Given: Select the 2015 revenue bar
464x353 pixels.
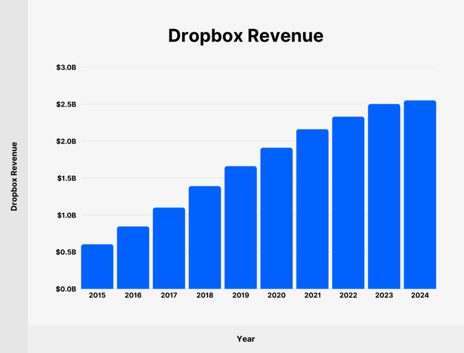Looking at the screenshot, I should (98, 266).
